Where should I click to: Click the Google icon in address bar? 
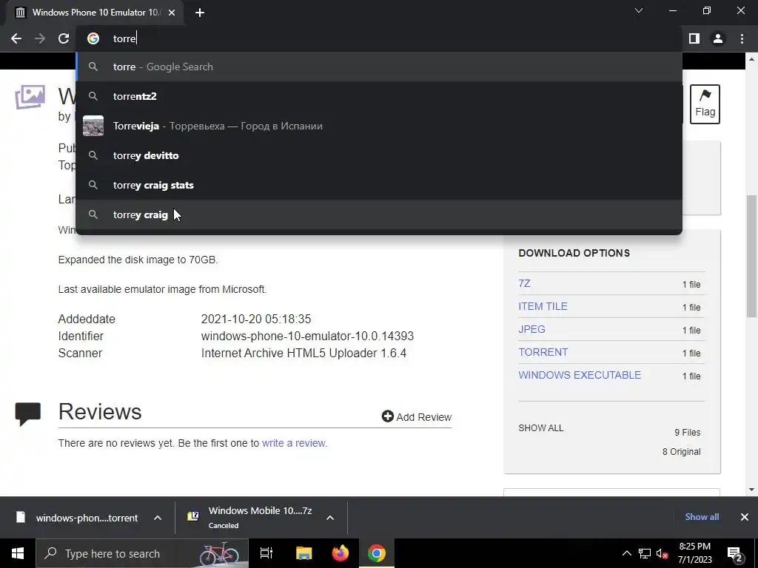pyautogui.click(x=93, y=38)
